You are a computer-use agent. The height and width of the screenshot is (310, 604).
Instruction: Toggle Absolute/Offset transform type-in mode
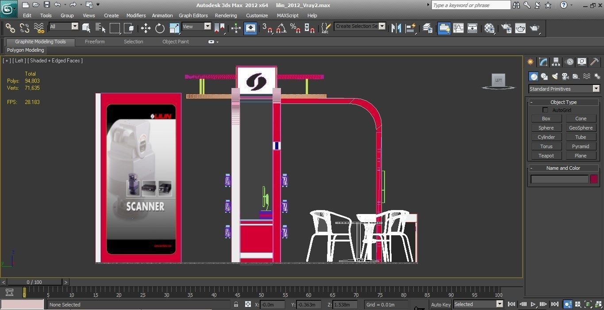tap(248, 304)
